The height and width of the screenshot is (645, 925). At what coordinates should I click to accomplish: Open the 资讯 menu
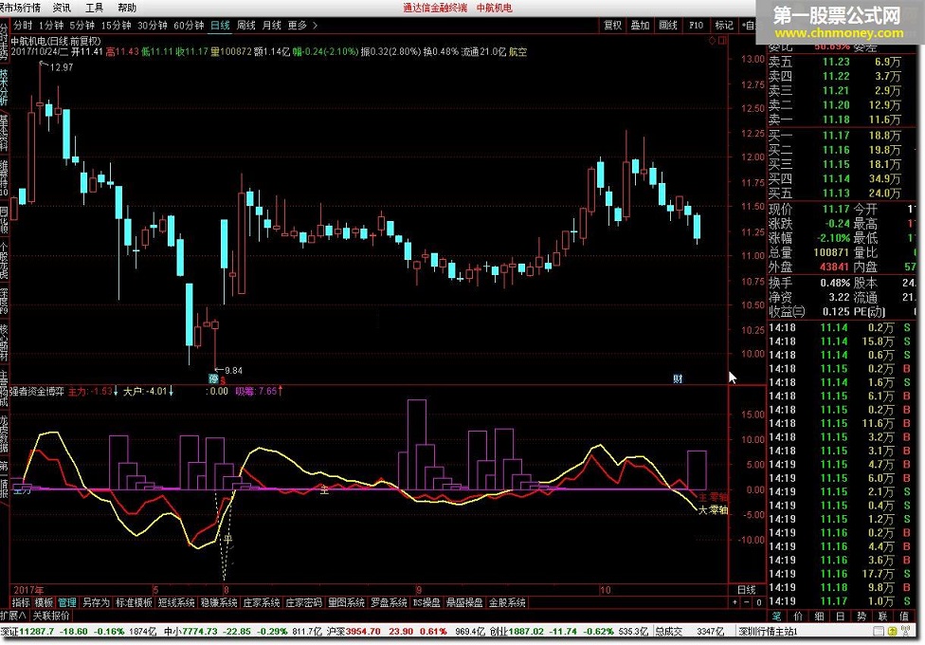pyautogui.click(x=62, y=8)
